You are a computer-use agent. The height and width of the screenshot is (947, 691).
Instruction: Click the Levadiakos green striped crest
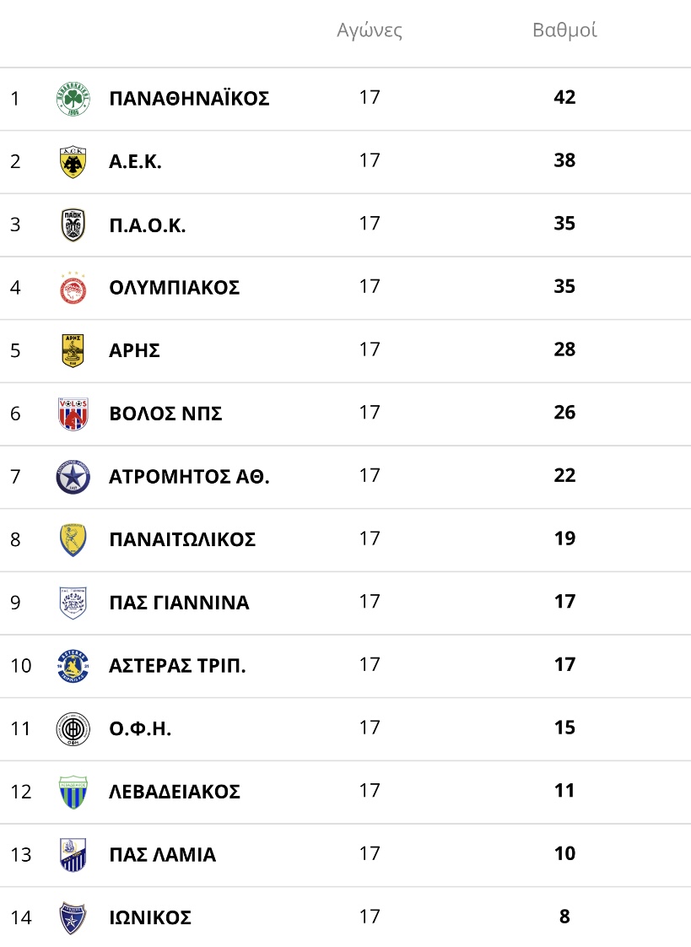tap(73, 793)
